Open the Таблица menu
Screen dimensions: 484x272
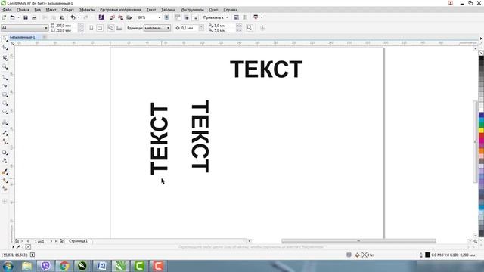coord(168,10)
